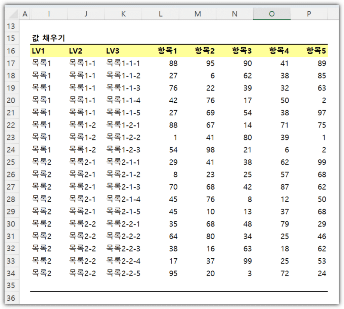This screenshot has height=309, width=344.
Task: Click the 항목1 header cell
Action: 161,51
